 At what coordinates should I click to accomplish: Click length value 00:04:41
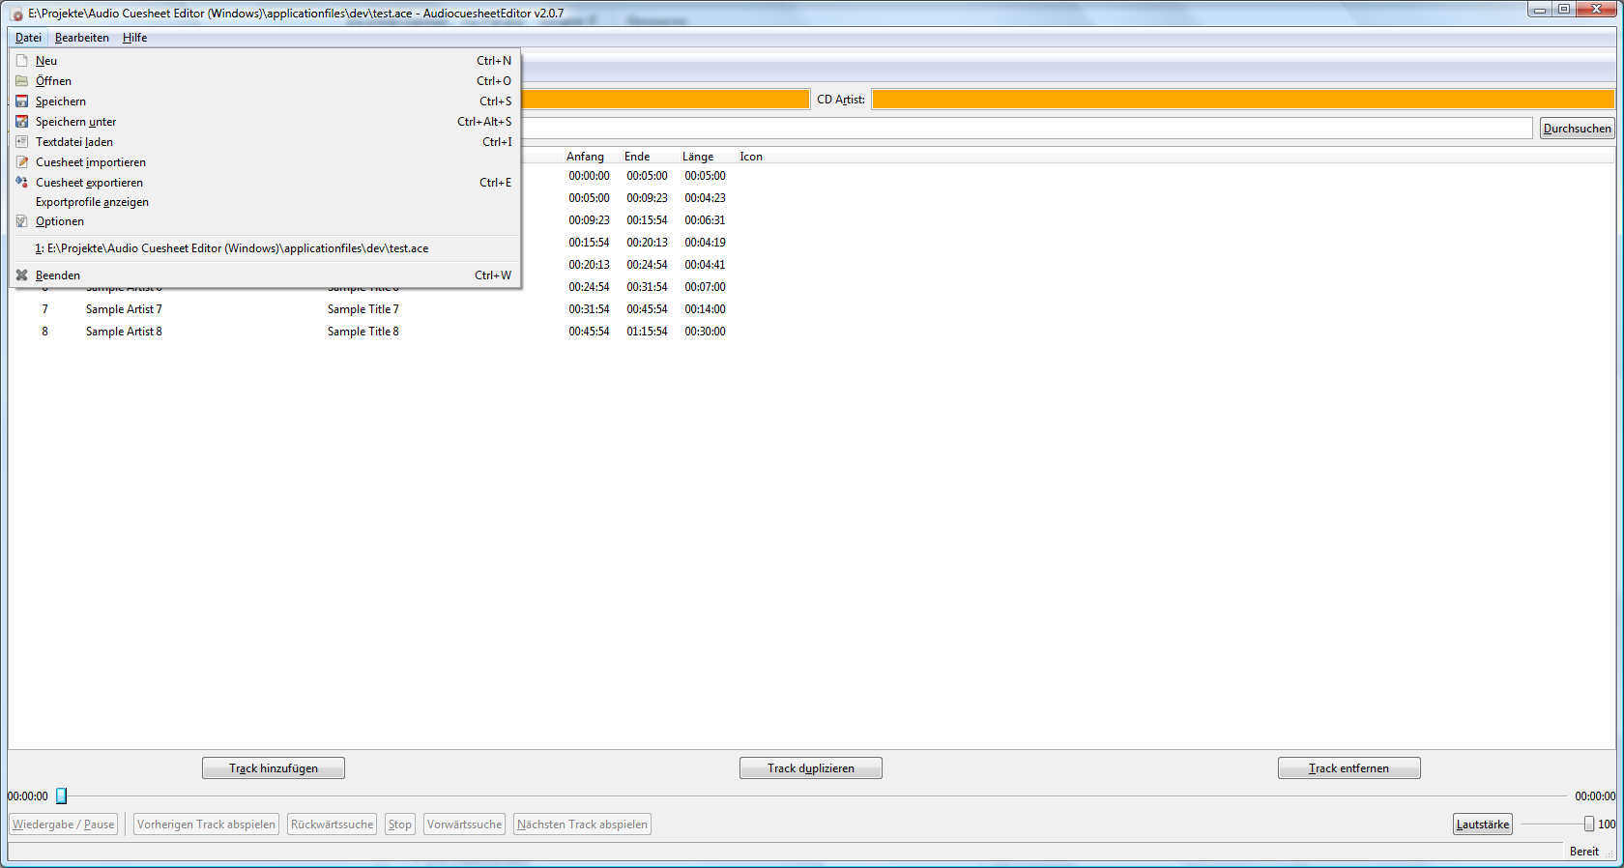(705, 265)
